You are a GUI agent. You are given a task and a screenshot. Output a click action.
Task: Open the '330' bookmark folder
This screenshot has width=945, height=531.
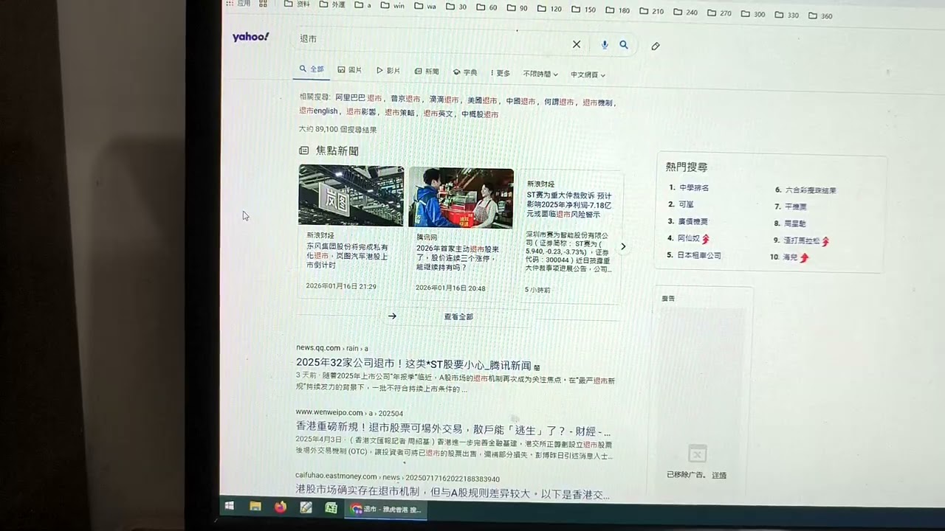coord(787,15)
